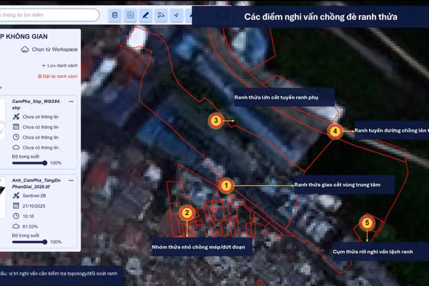Image resolution: width=429 pixels, height=286 pixels.
Task: Click the Sentinel-2B satellite name text
Action: tap(34, 196)
